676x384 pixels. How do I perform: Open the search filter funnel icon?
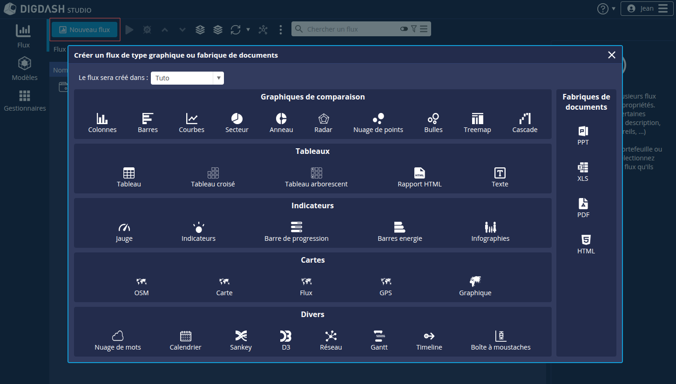414,29
